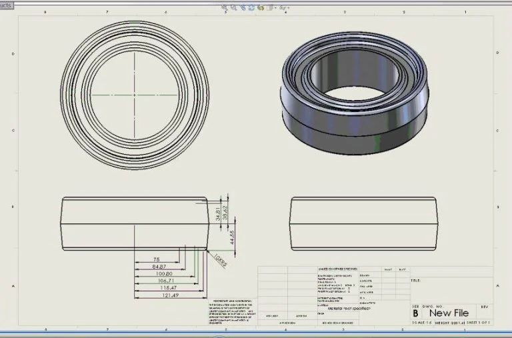Click the sheet size 'B' in title block
Screen dimensions: 512x338
pyautogui.click(x=416, y=313)
